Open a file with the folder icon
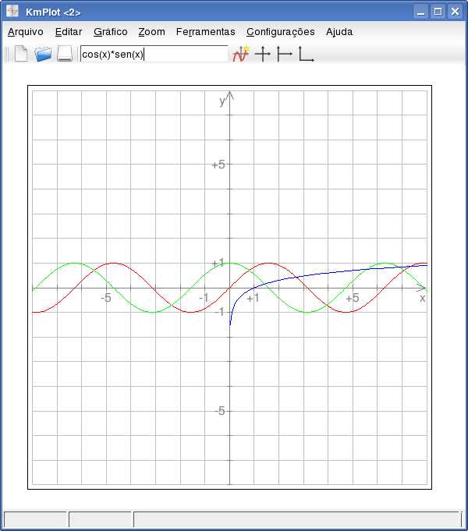 click(43, 54)
